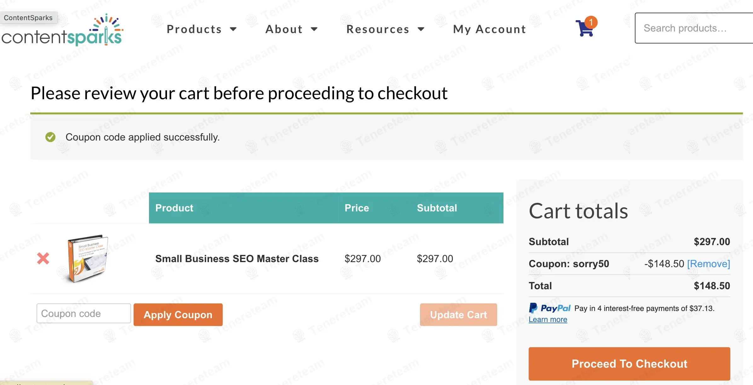Open PayPal Learn more link
Image resolution: width=753 pixels, height=385 pixels.
point(548,319)
